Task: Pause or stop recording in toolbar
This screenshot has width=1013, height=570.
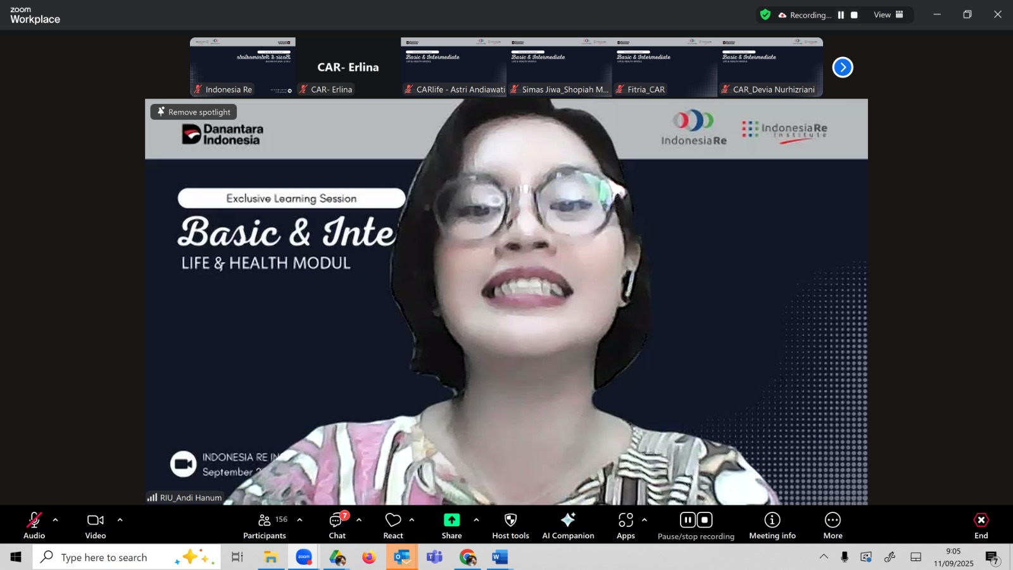Action: point(696,525)
